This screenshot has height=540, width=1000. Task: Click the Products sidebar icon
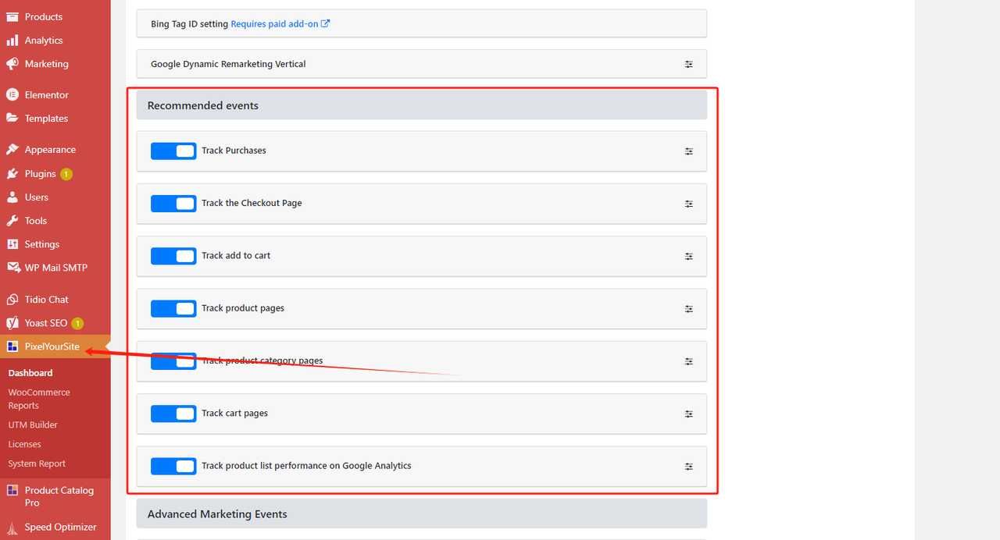point(12,16)
